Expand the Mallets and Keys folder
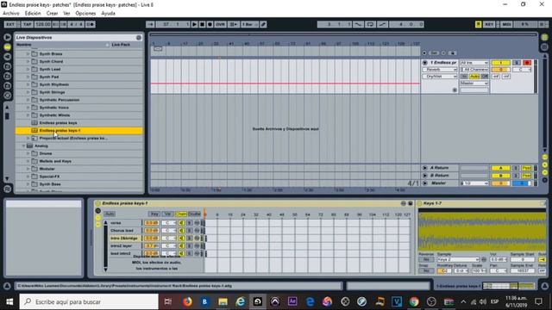This screenshot has height=310, width=552. 28,161
